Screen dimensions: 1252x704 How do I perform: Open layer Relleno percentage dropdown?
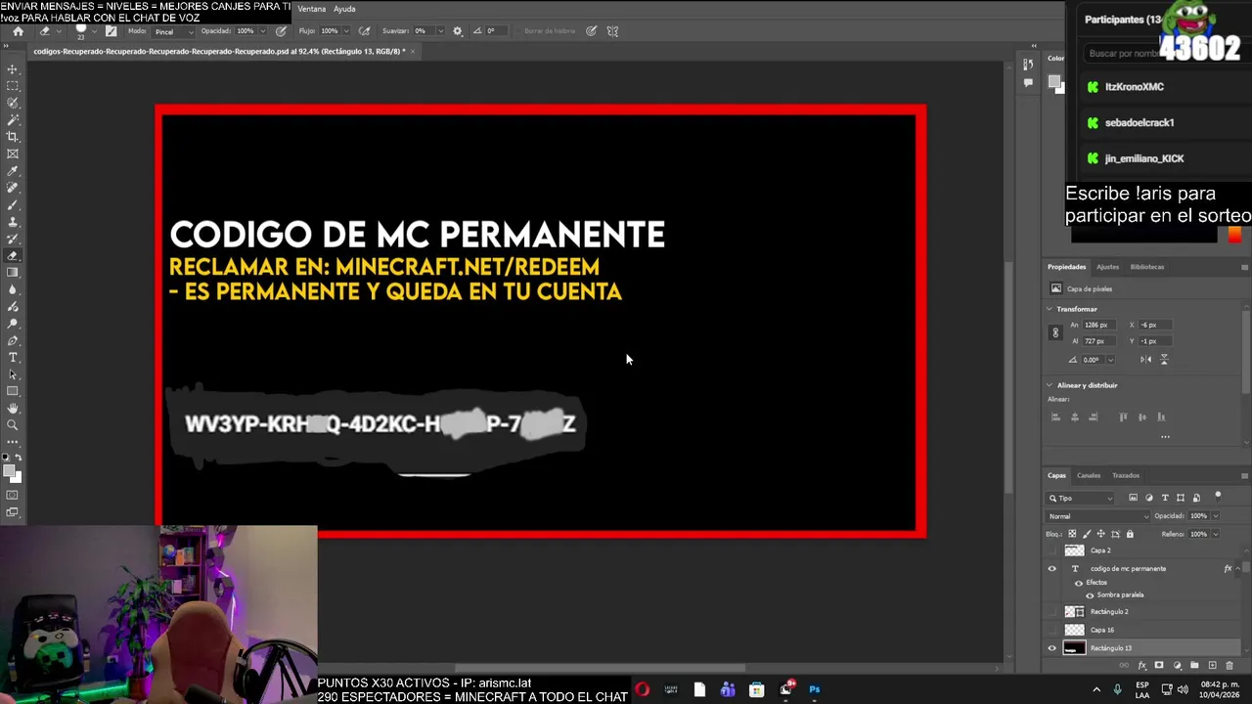[x=1216, y=534]
